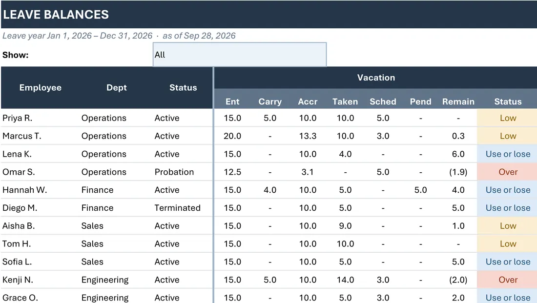Click the Ent column header
537x303 pixels.
coord(232,101)
